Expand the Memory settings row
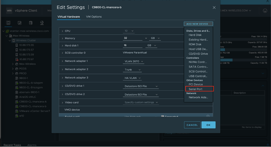271x147 pixels. 62,38
